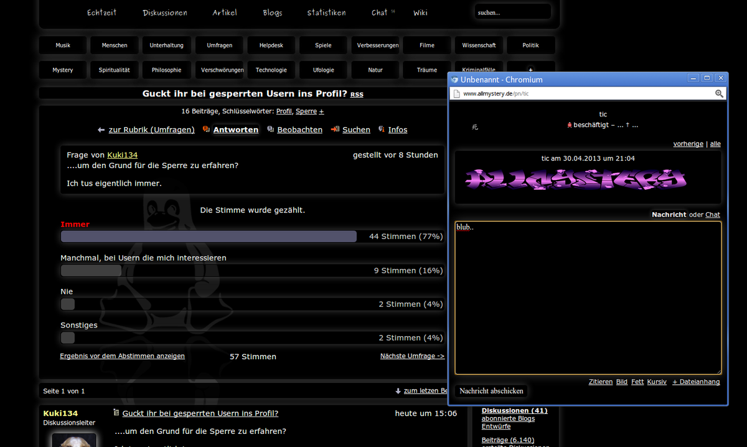Open Kuki134 profile in question box
The image size is (747, 447).
pyautogui.click(x=123, y=155)
